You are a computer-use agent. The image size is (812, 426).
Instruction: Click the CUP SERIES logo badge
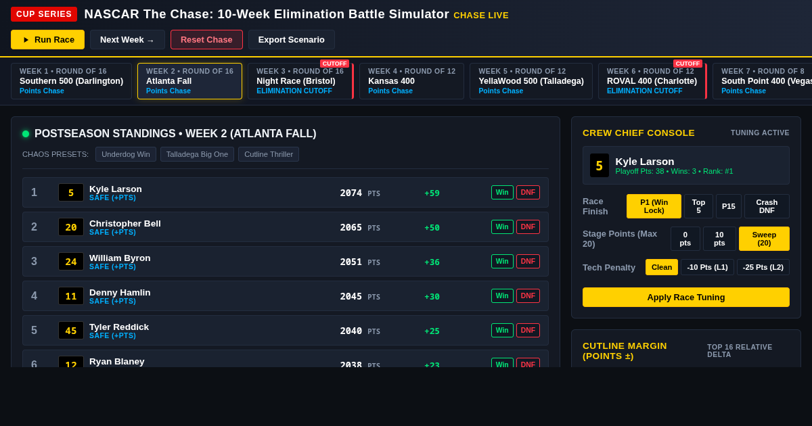(44, 14)
